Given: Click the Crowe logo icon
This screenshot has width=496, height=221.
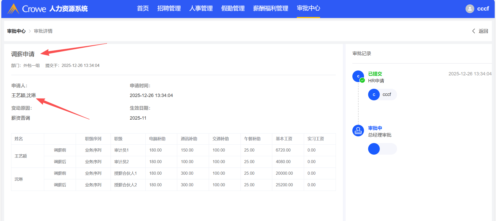Looking at the screenshot, I should tap(13, 9).
